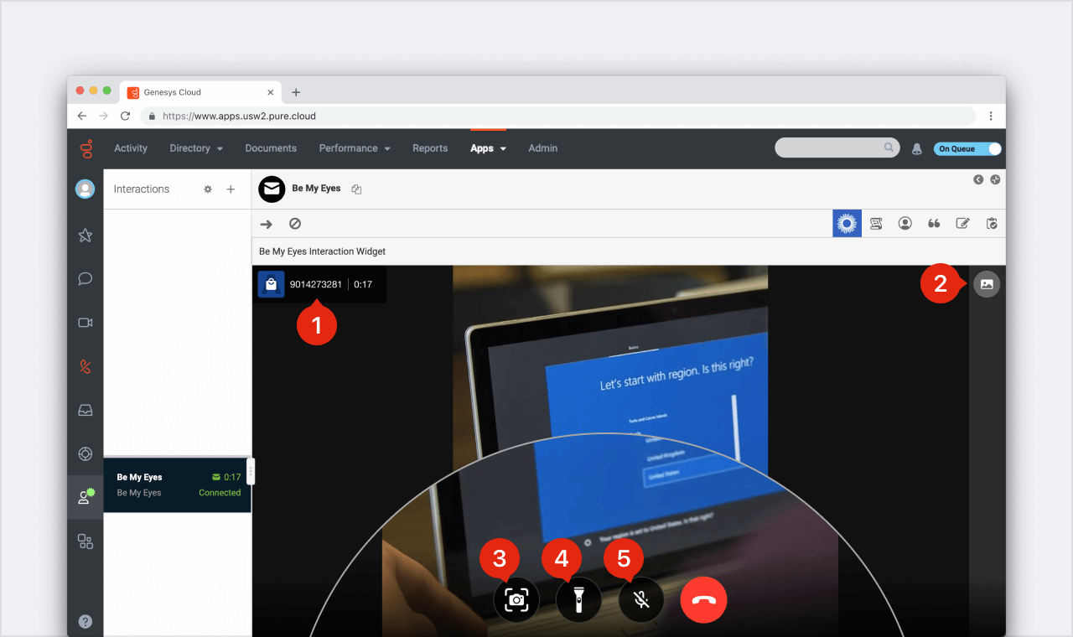Select the Genesys Cloud browser tab
The image size is (1073, 637).
coord(200,92)
